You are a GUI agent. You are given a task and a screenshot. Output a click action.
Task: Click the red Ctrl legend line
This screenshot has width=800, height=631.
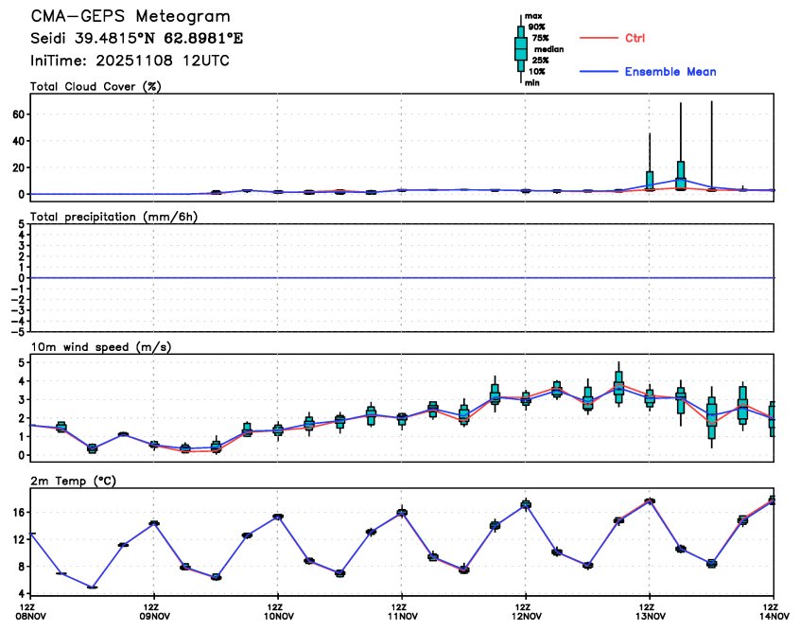pyautogui.click(x=599, y=38)
